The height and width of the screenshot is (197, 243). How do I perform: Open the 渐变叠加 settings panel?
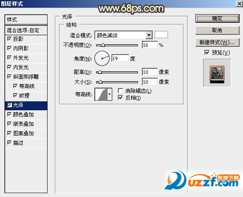click(x=26, y=124)
